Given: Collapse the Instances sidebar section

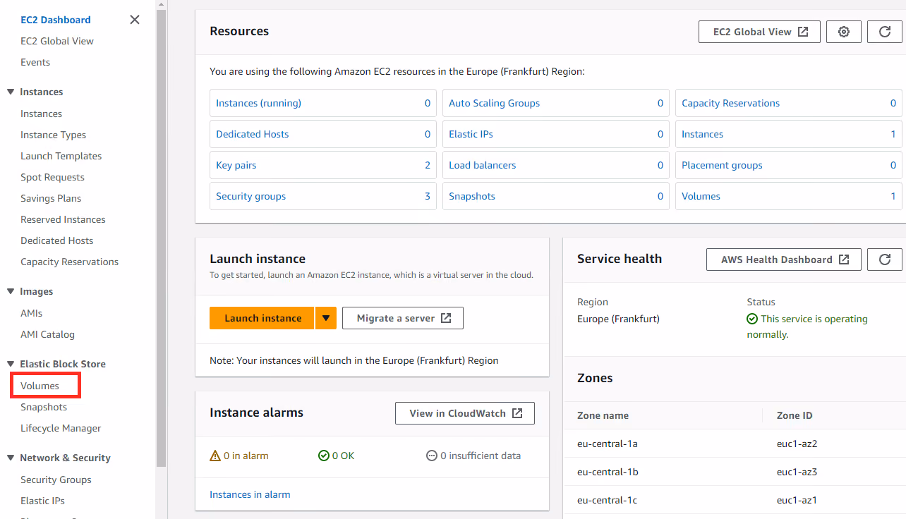Looking at the screenshot, I should pos(11,92).
